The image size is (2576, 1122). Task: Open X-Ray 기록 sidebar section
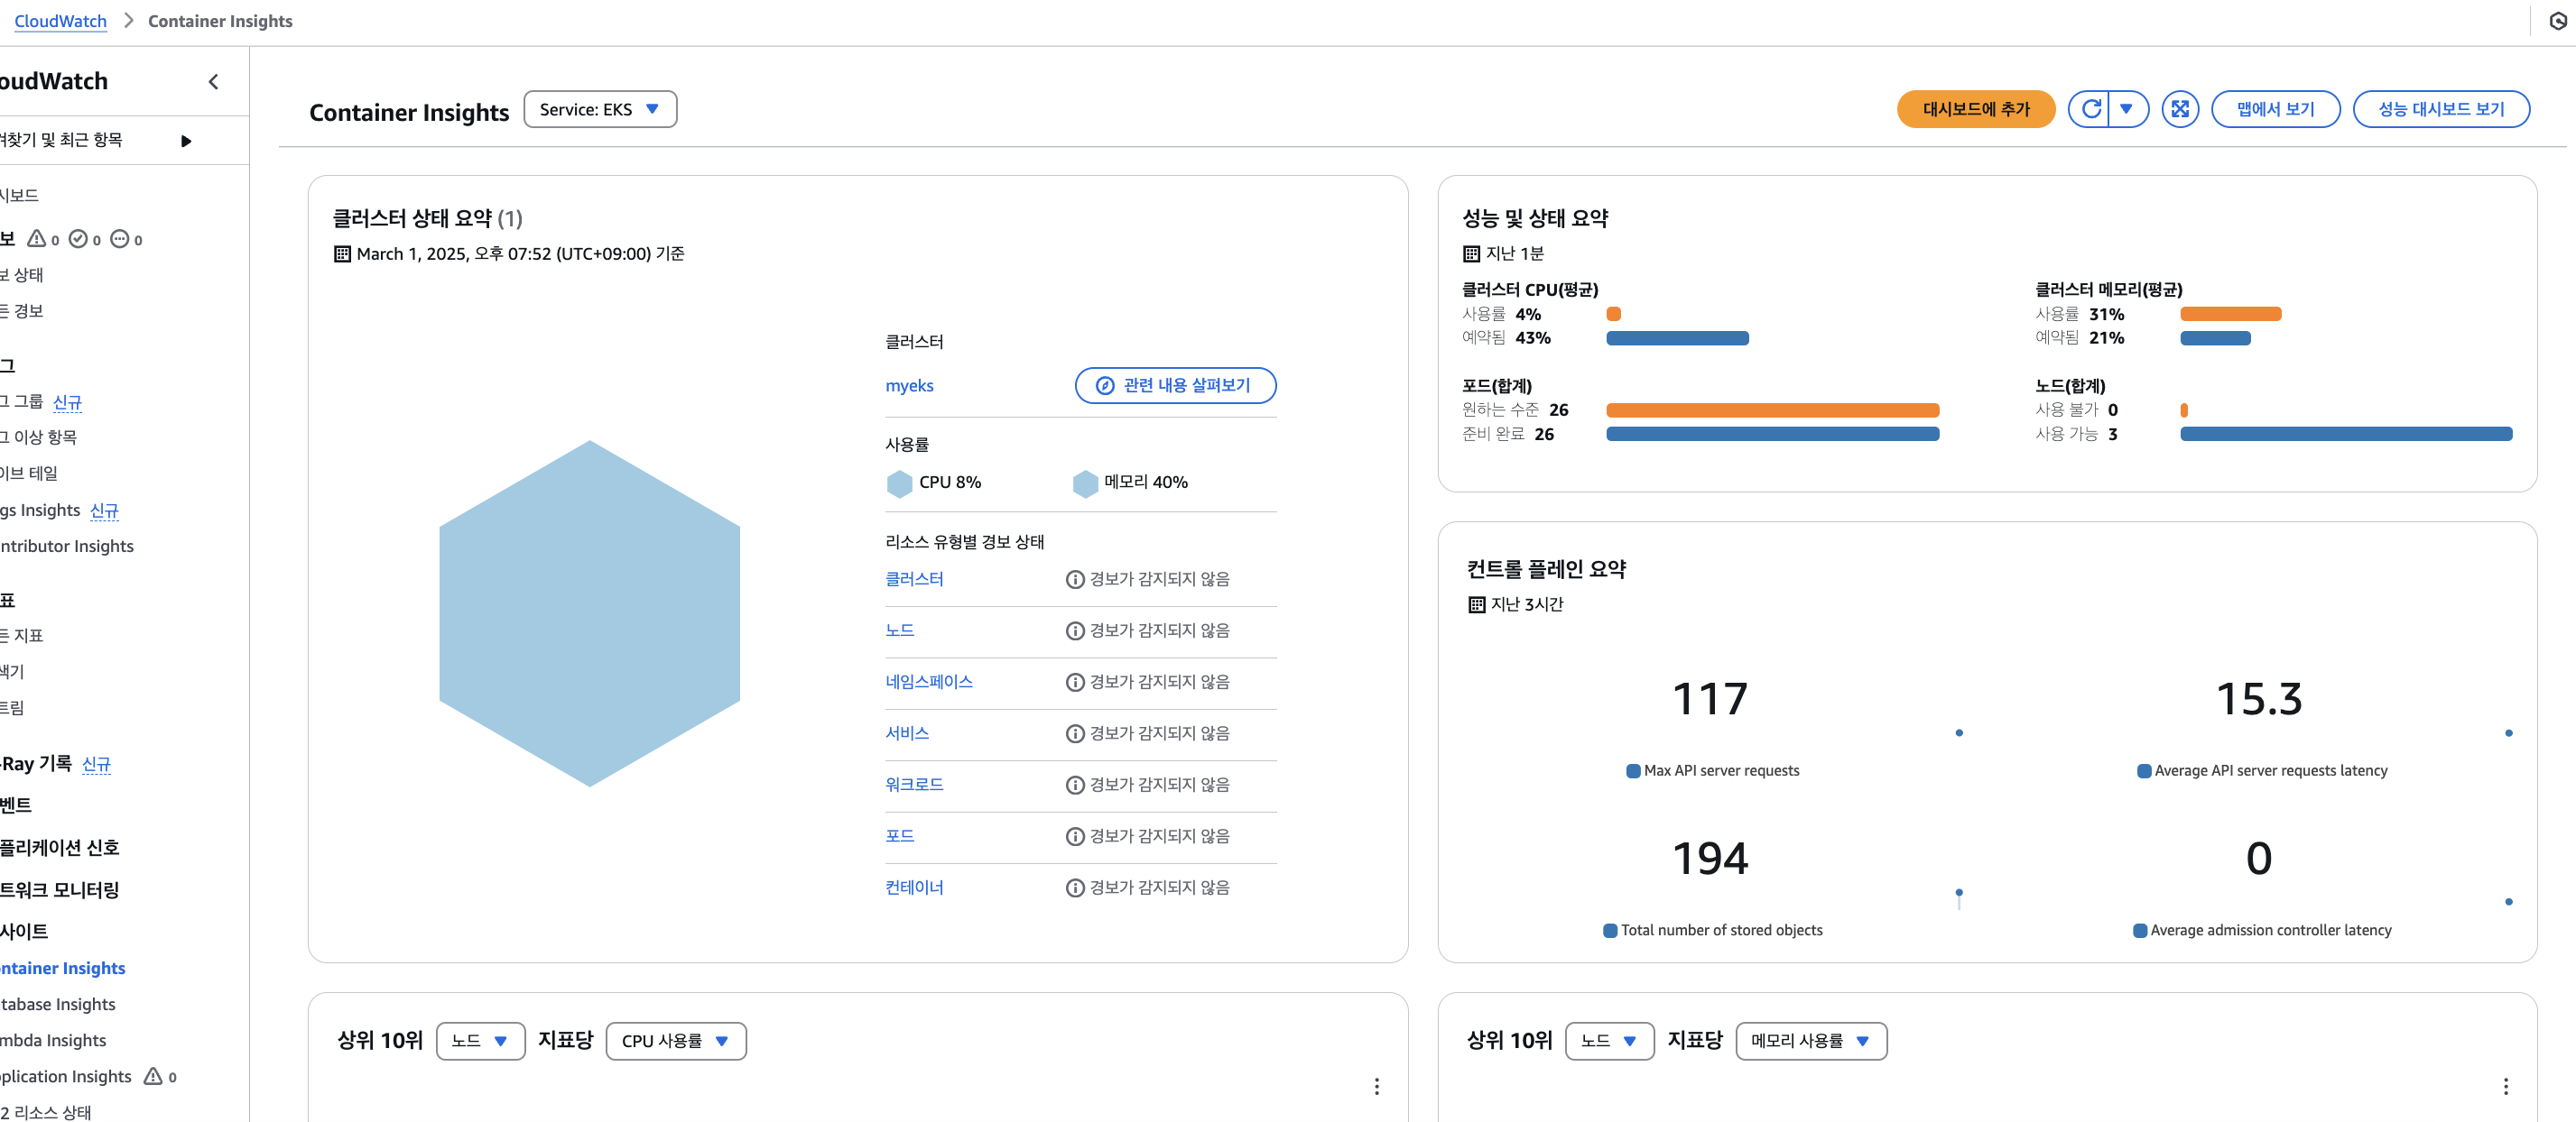36,764
